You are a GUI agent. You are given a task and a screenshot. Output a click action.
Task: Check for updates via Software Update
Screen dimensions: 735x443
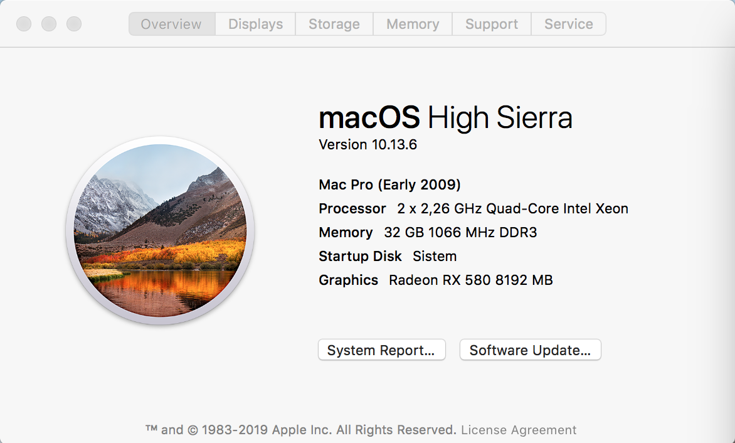(530, 350)
